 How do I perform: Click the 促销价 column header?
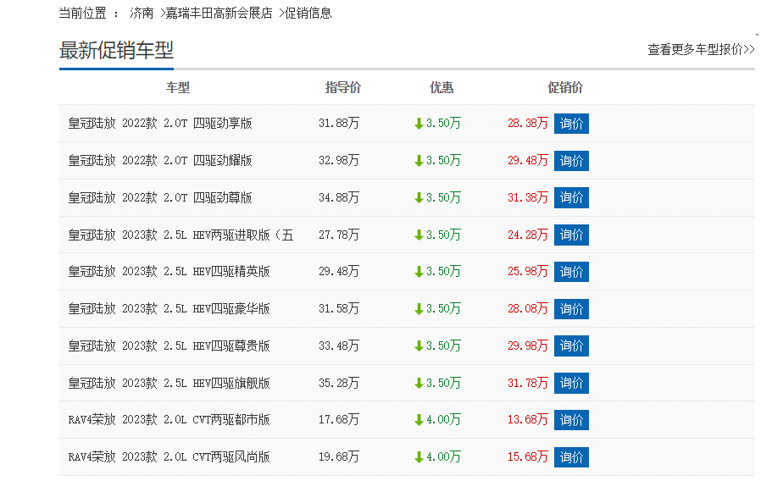(565, 87)
